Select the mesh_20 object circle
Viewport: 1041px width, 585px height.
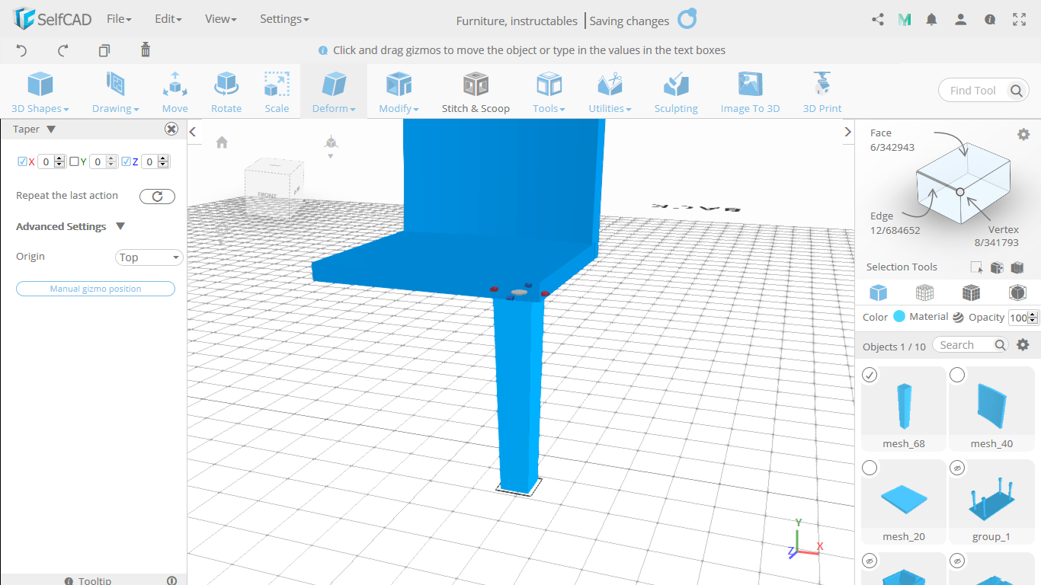pyautogui.click(x=870, y=468)
